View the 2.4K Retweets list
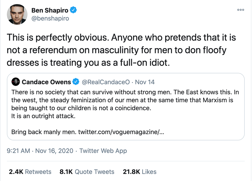 pyautogui.click(x=30, y=172)
